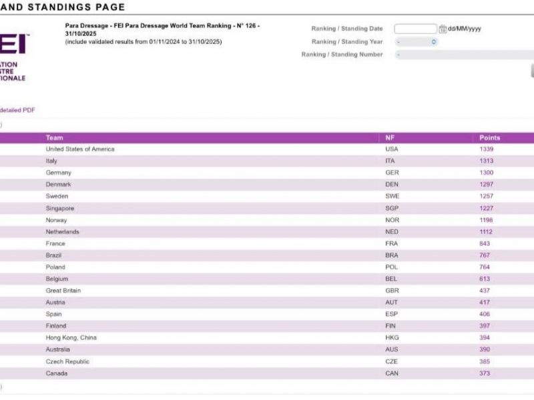Sort by the Team column header

pyautogui.click(x=55, y=137)
